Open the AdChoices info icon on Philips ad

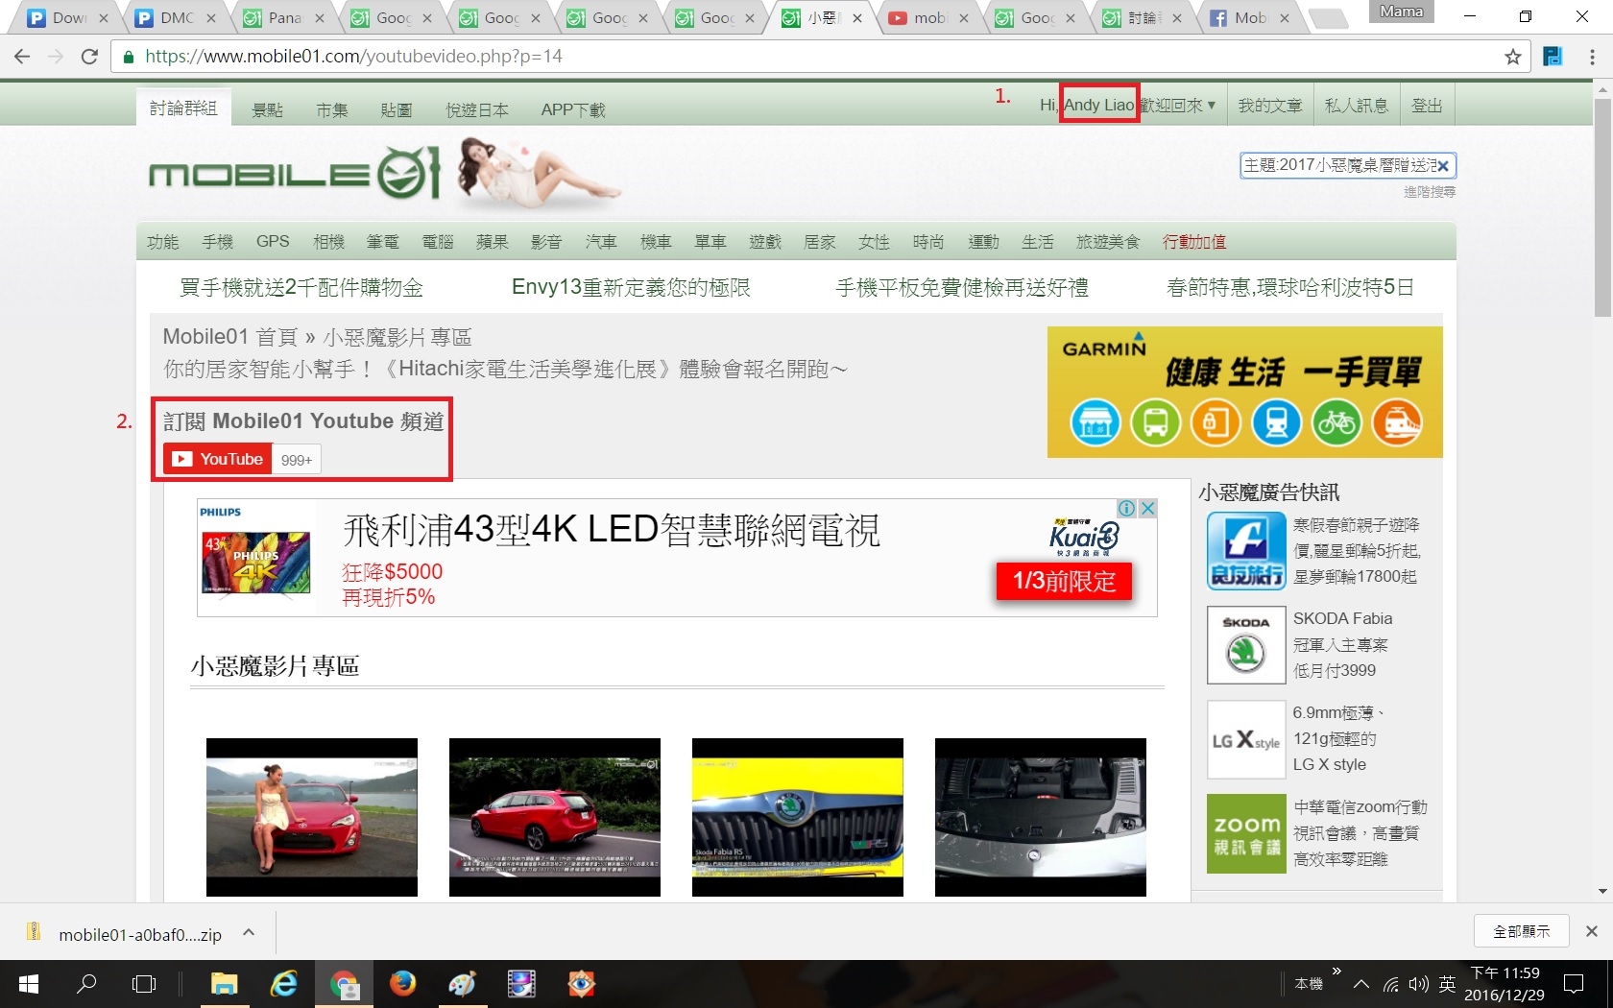1127,508
